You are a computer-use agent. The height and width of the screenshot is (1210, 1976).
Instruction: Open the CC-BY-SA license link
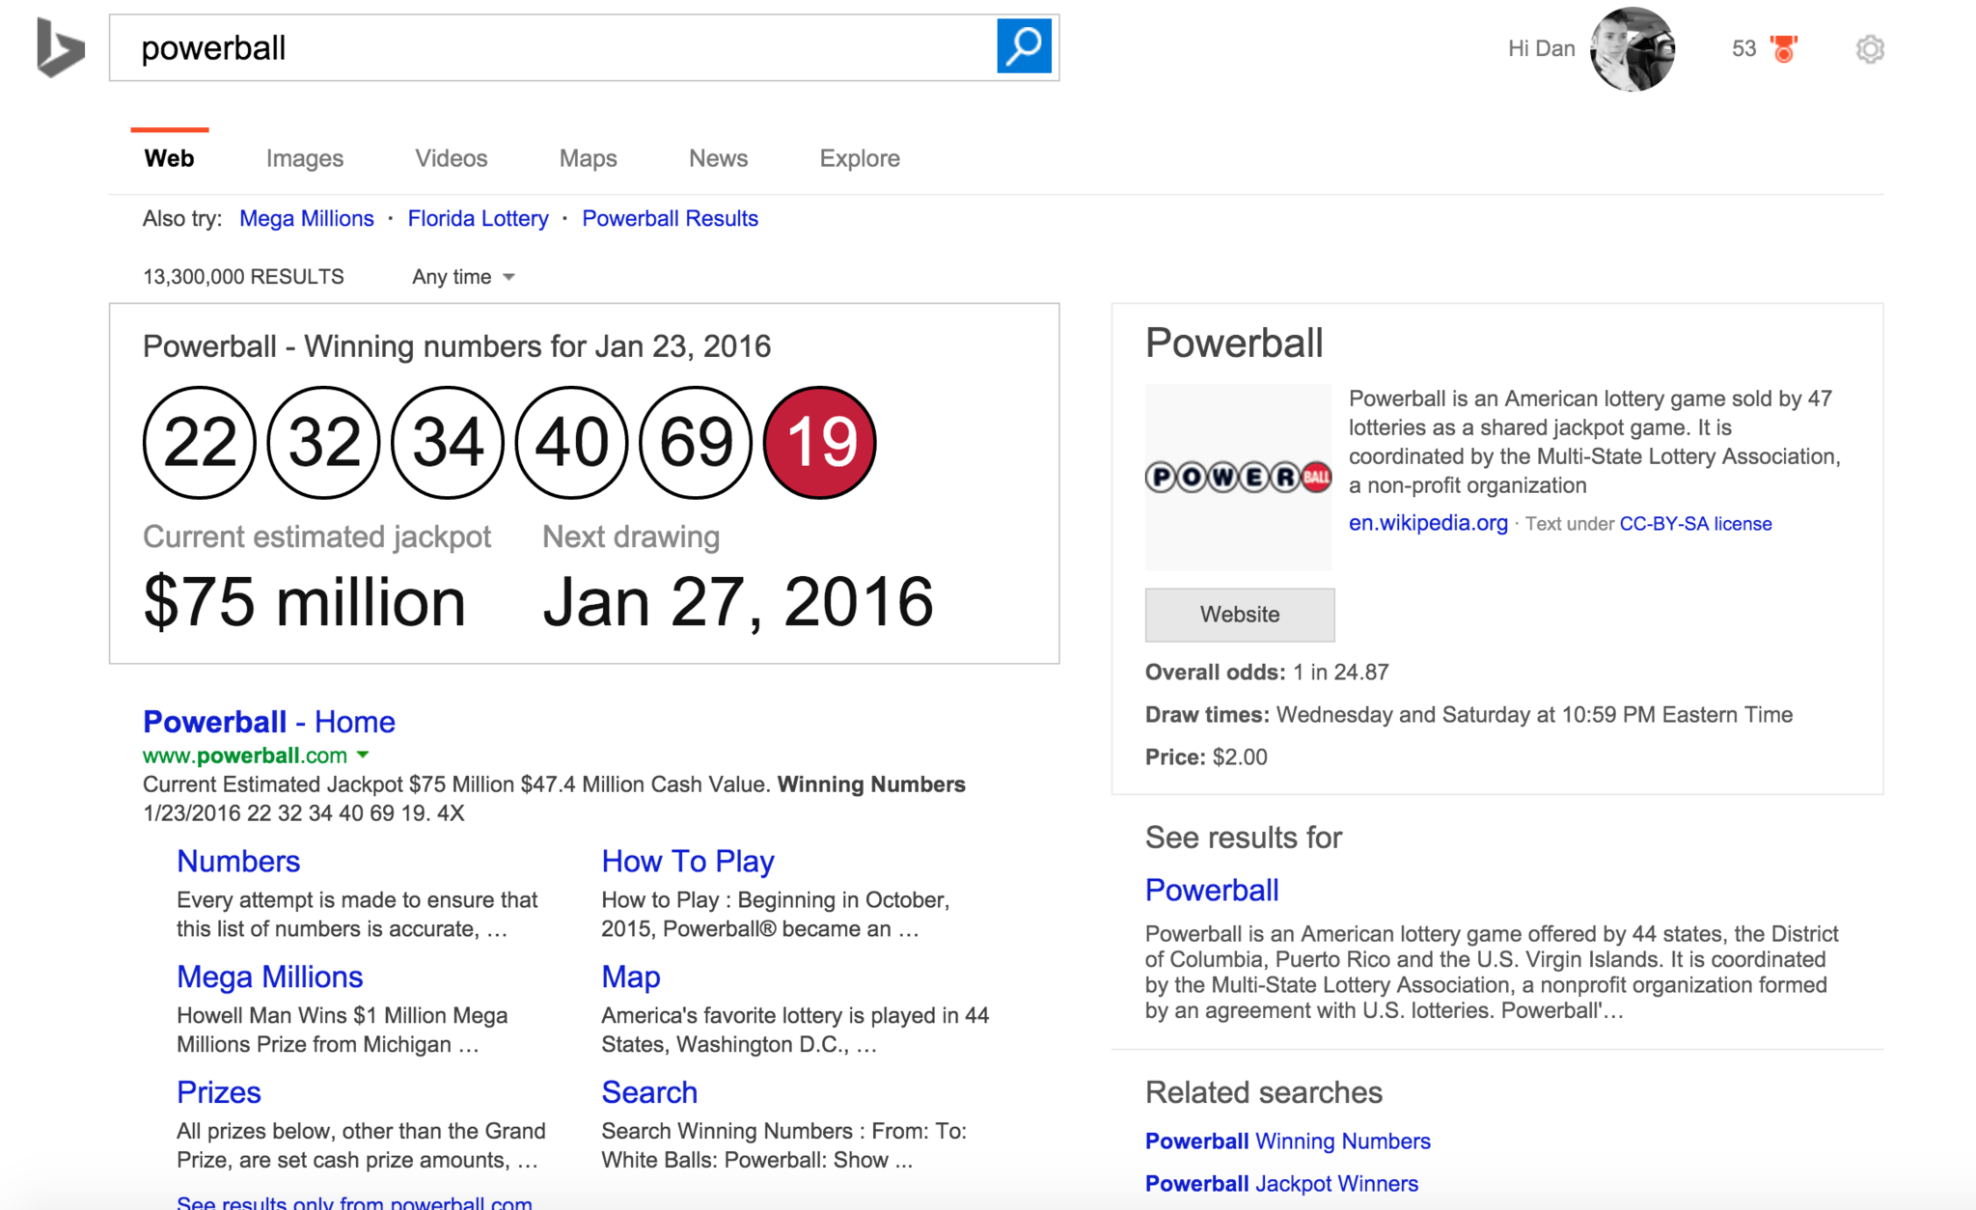point(1695,524)
